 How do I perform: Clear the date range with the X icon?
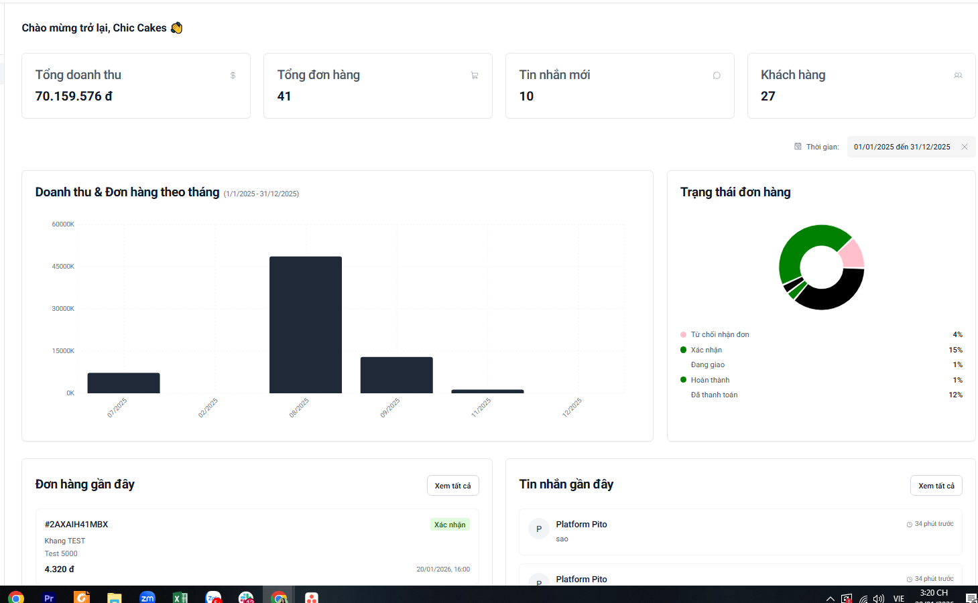(x=965, y=147)
